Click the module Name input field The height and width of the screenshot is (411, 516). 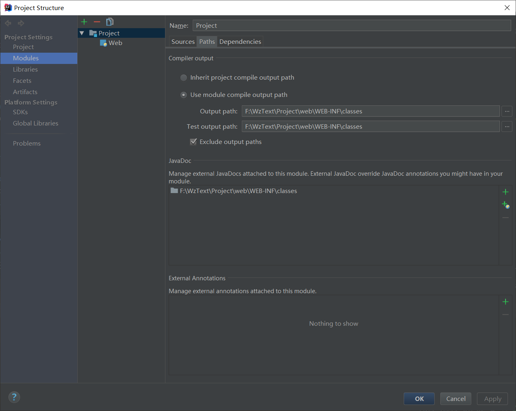point(352,26)
